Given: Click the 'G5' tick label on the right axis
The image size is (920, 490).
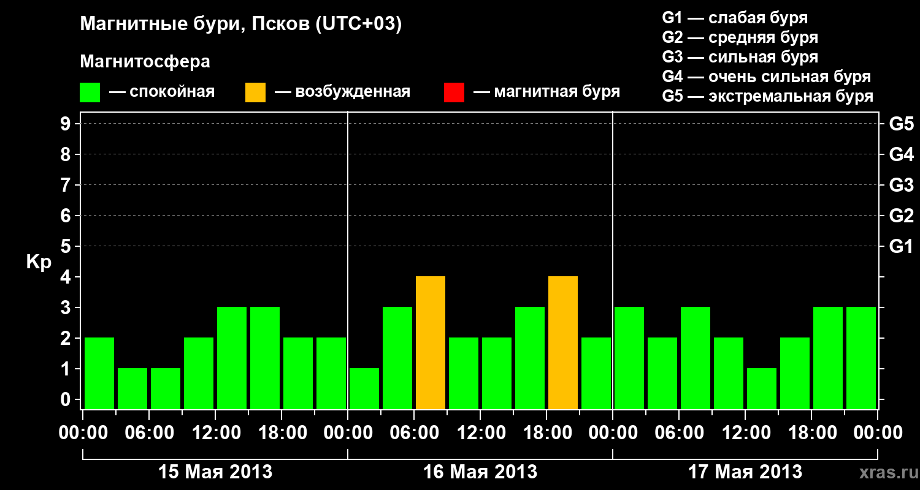Looking at the screenshot, I should (x=902, y=124).
